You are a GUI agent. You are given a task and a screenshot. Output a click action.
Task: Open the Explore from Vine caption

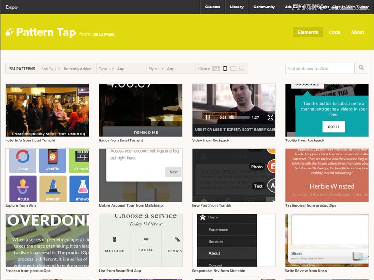(21, 205)
